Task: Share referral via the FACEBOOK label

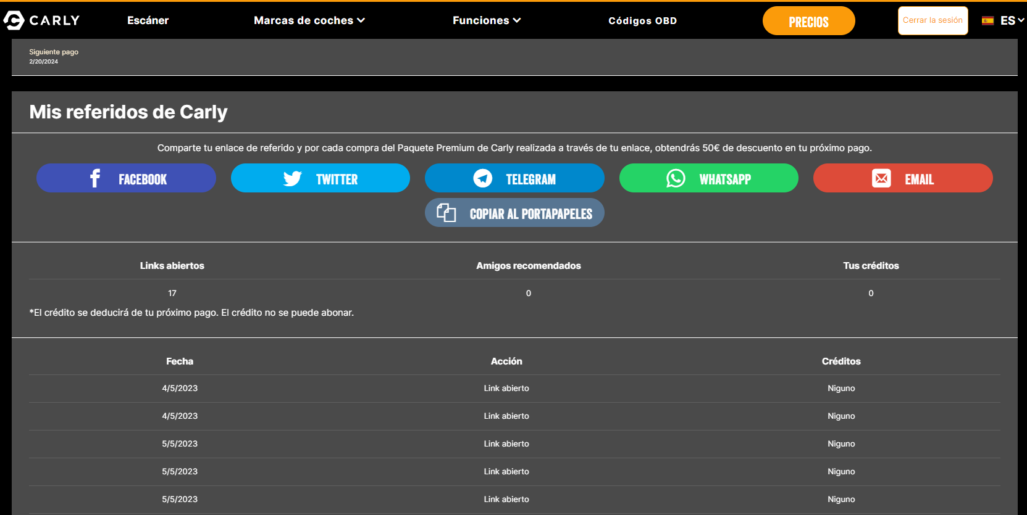Action: coord(143,179)
